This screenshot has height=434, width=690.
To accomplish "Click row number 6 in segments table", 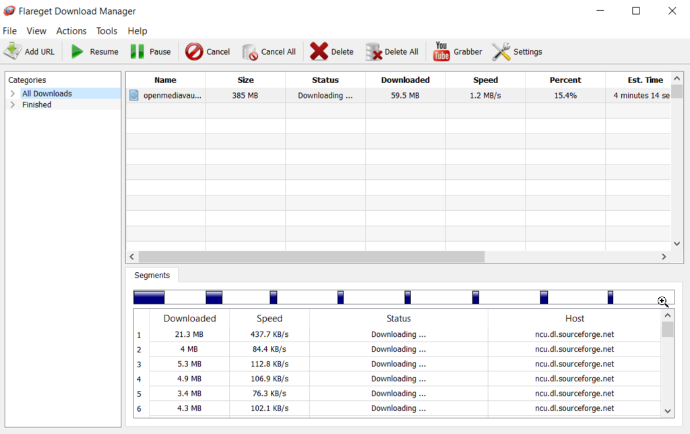I will tap(139, 409).
